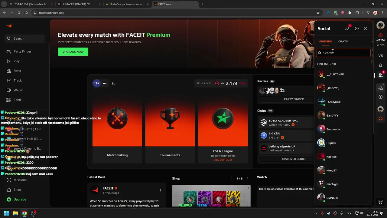
Task: Select friend Kabisss in friends list
Action: [343, 157]
